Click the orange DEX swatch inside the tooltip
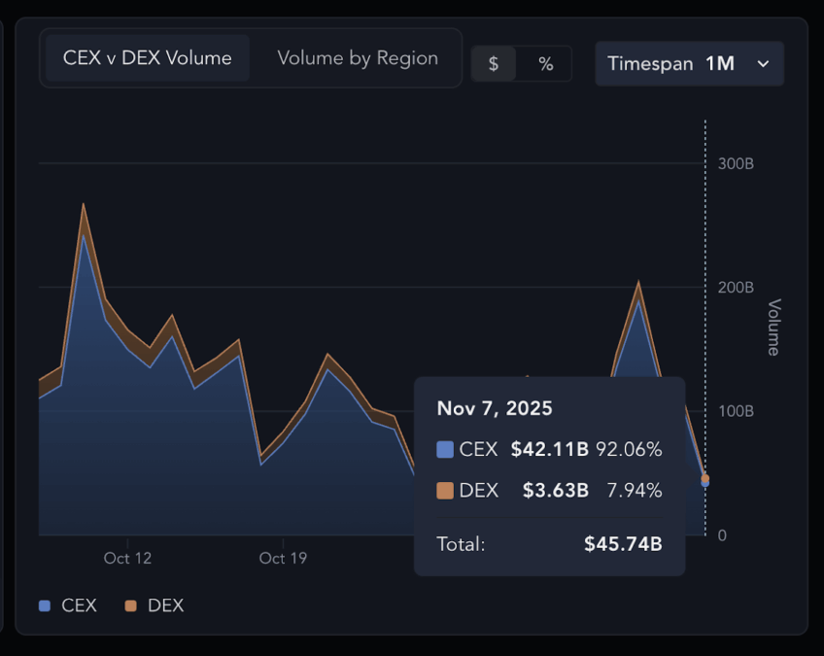 tap(444, 490)
